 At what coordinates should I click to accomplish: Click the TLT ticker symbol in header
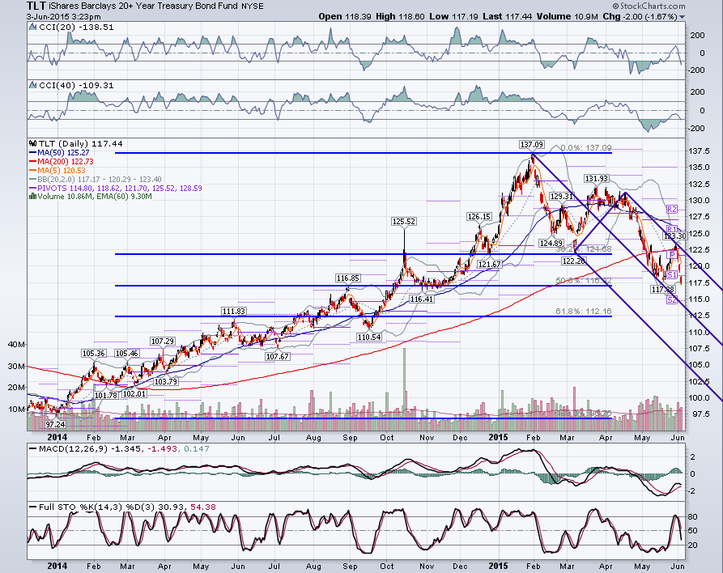36,6
